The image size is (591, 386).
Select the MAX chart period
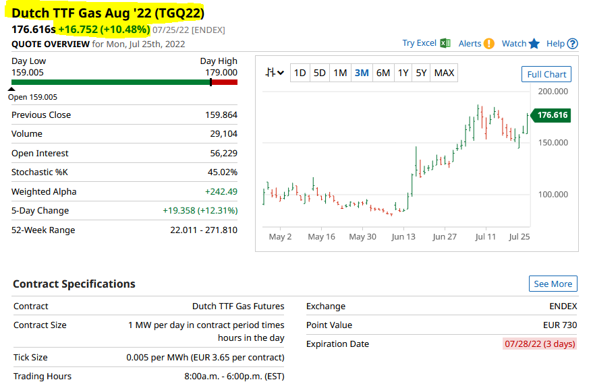pos(445,73)
